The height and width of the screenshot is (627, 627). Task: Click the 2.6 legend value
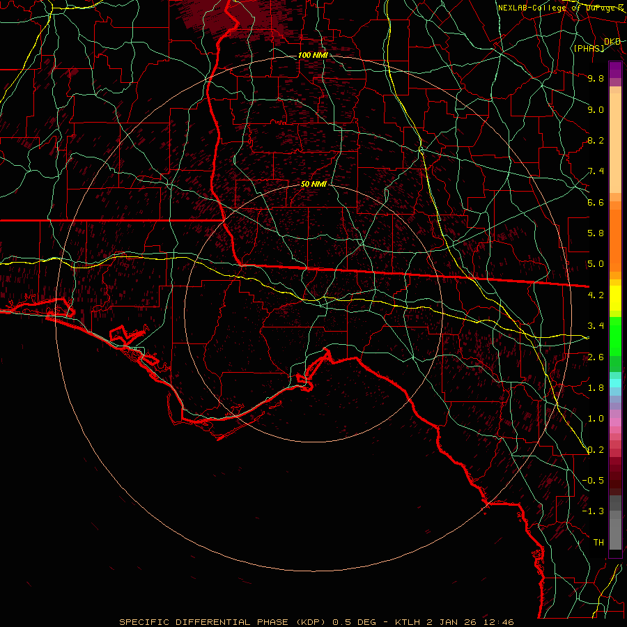pyautogui.click(x=596, y=357)
